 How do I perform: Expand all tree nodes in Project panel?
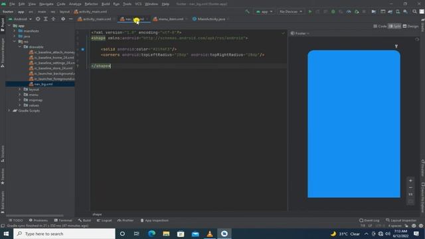[x=46, y=19]
